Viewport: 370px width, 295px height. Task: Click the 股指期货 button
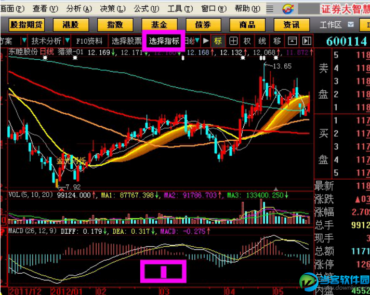pos(27,25)
